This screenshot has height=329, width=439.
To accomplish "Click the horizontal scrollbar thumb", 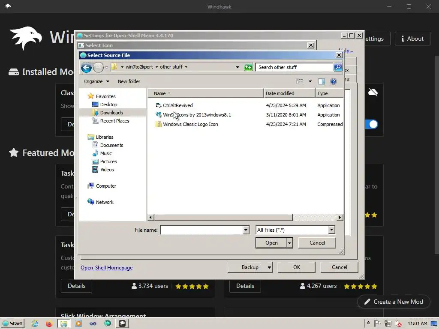I will 223,217.
